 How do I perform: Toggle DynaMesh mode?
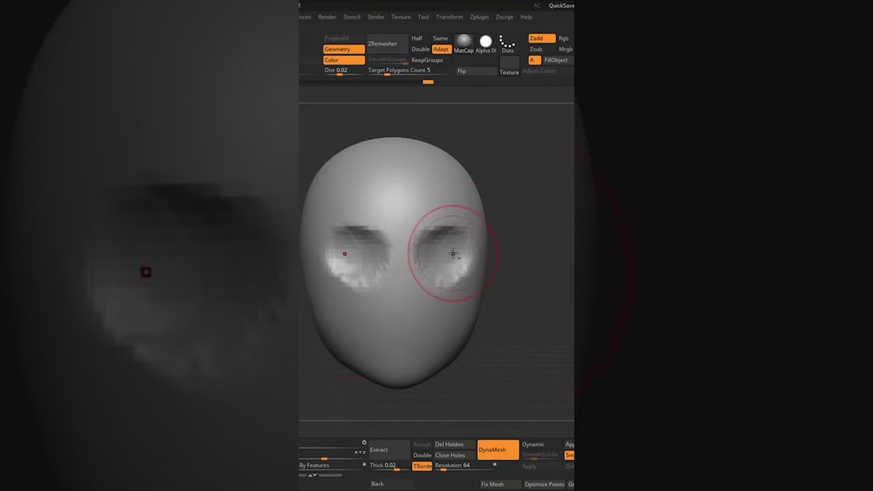497,450
